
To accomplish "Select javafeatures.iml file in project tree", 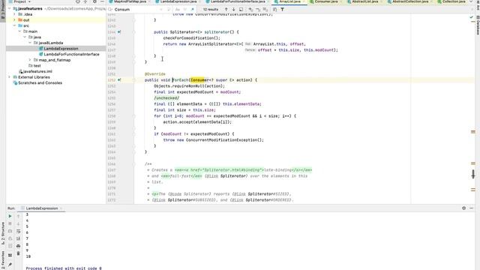I will pyautogui.click(x=37, y=71).
